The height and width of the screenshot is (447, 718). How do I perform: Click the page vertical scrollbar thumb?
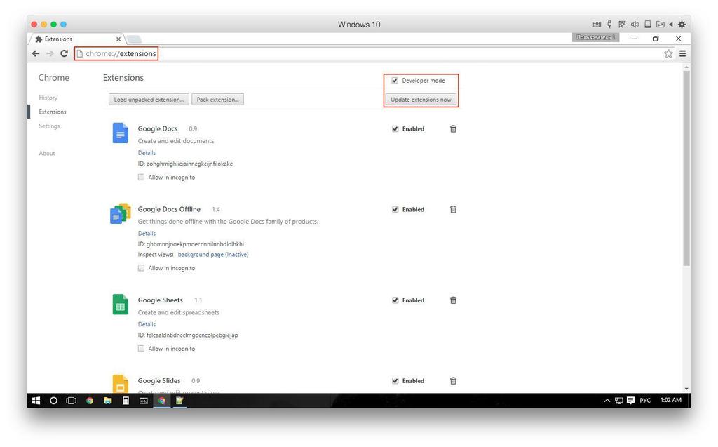tap(686, 168)
